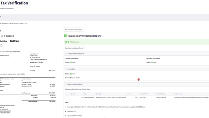Click the uploaded PDF file name
209x118 pixels.
tap(12, 24)
